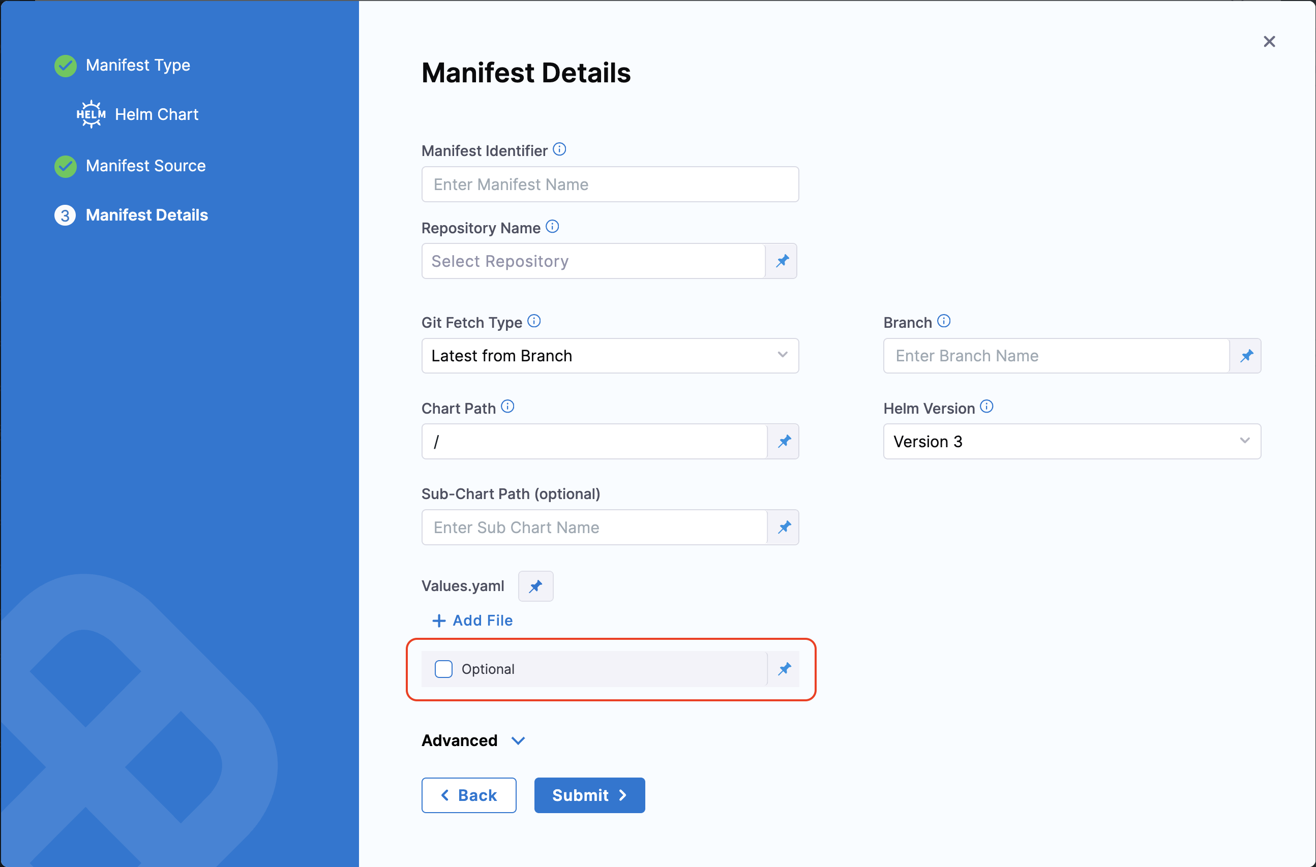
Task: Go to Manifest Type step
Action: pyautogui.click(x=138, y=65)
